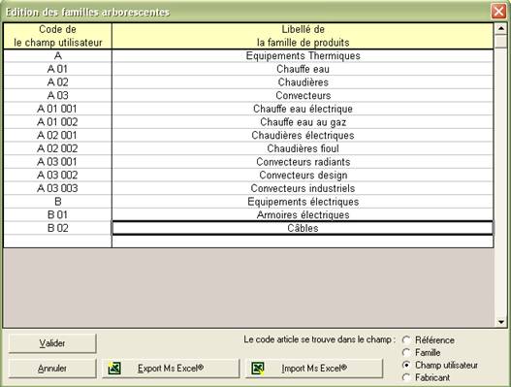The image size is (511, 387).
Task: Click the 'Code de le champ utilisateur' header
Action: (57, 36)
